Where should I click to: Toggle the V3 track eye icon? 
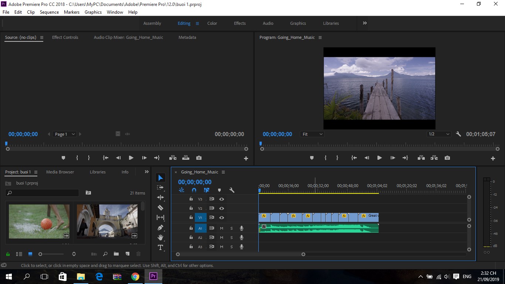221,199
